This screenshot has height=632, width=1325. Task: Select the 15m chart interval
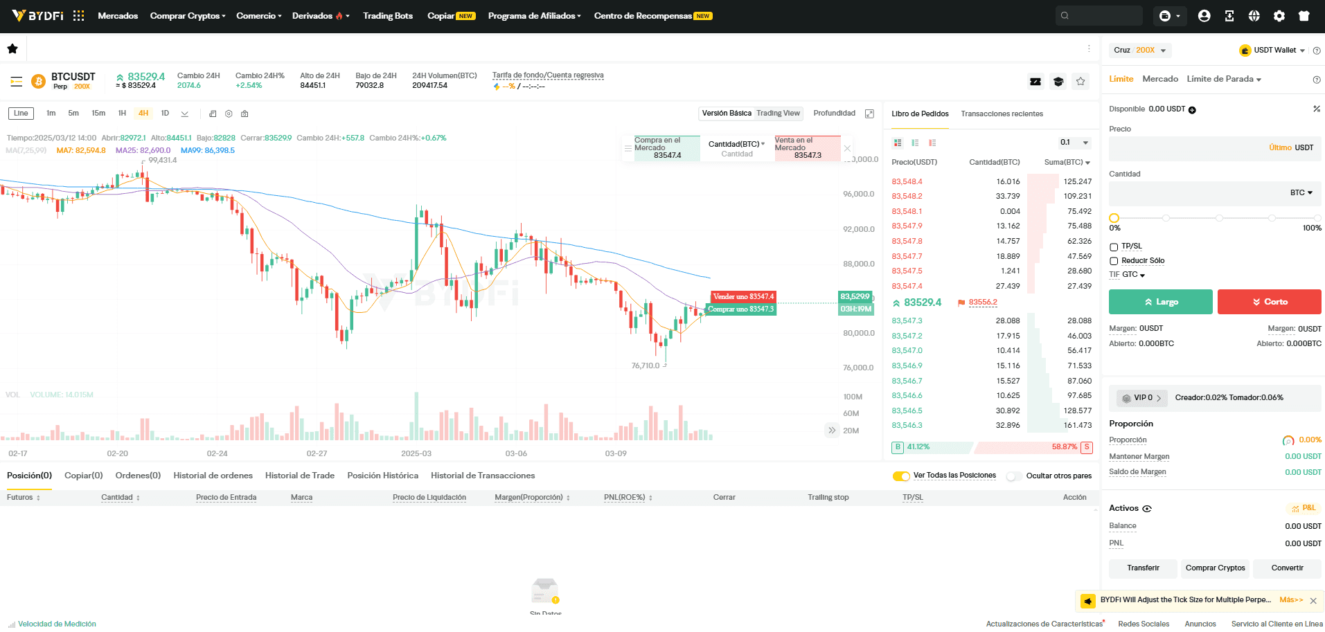click(98, 114)
